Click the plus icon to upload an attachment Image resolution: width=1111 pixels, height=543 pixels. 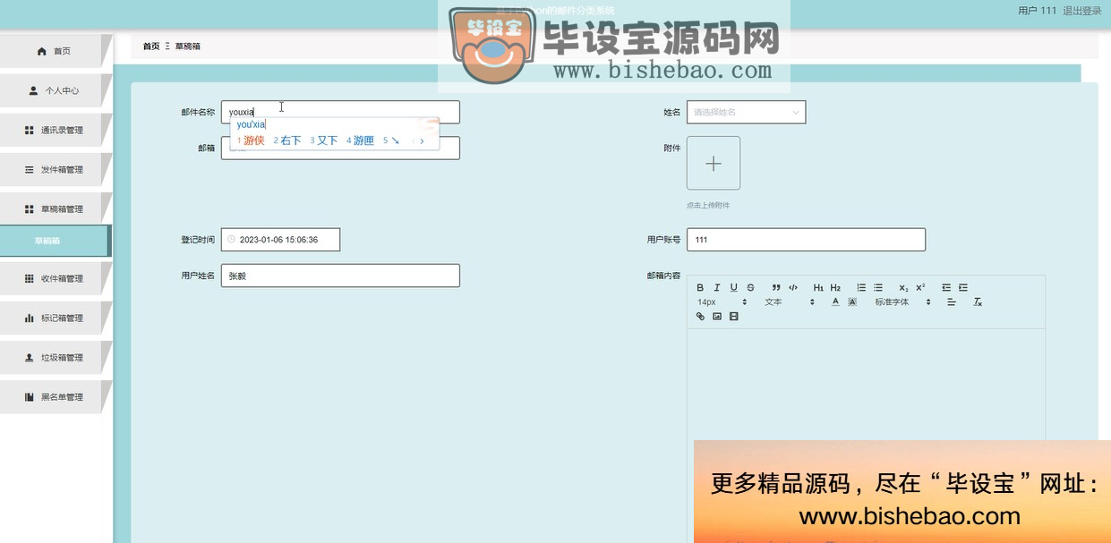click(x=714, y=163)
